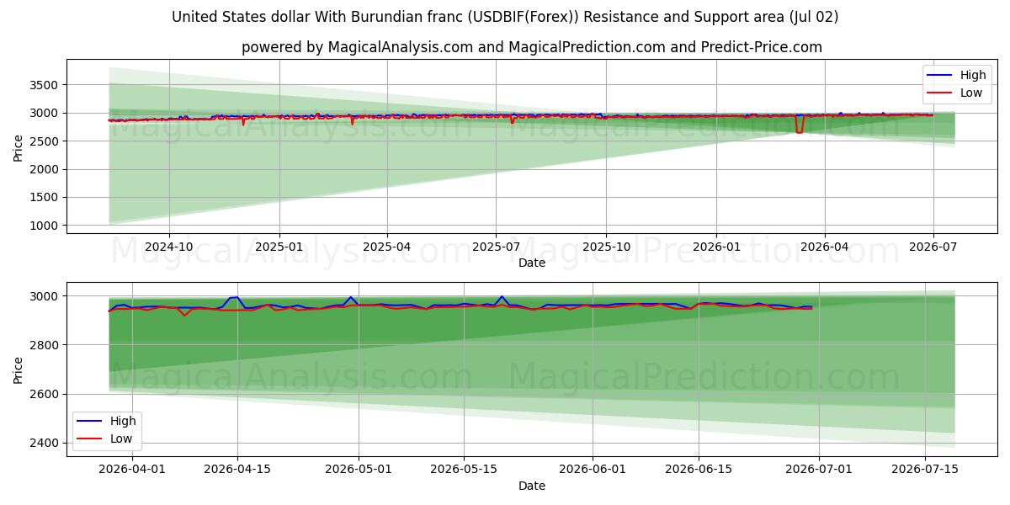This screenshot has width=1010, height=505.
Task: Click 'Low' in the top chart legend
Action: 966,93
